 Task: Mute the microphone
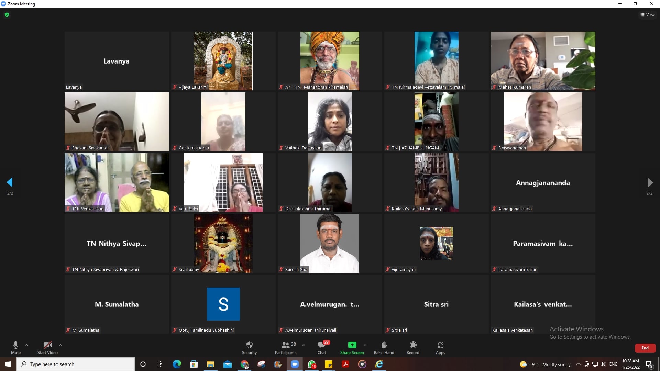(16, 345)
